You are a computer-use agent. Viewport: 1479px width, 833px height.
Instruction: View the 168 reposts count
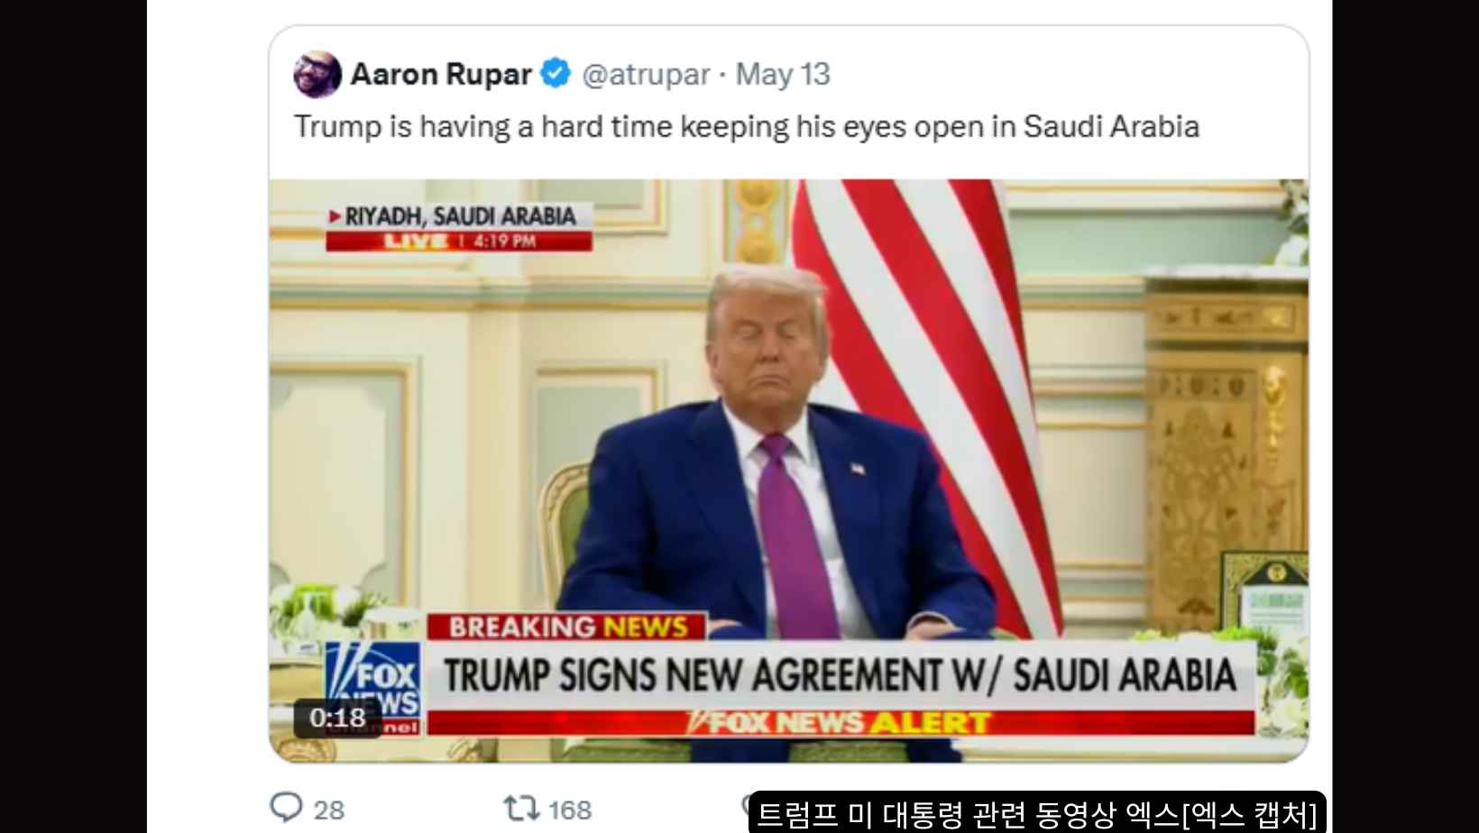(570, 810)
